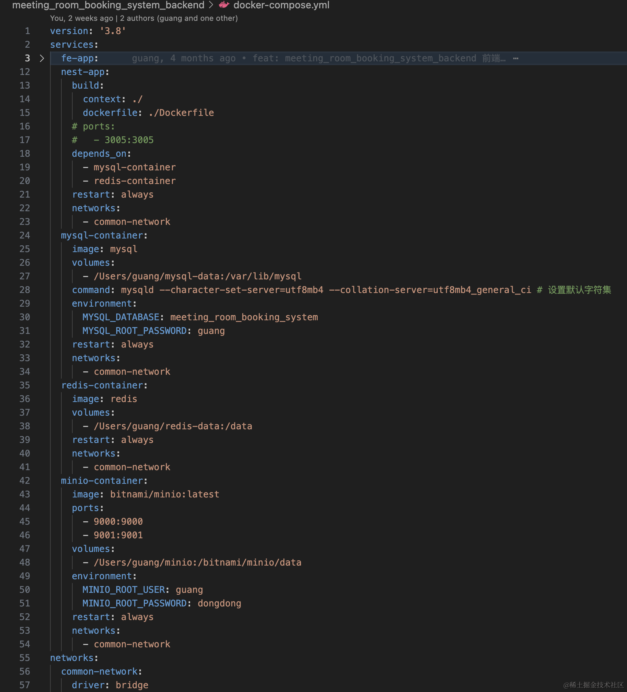Click the inline blame text on fe-app line
The width and height of the screenshot is (627, 692).
pyautogui.click(x=318, y=58)
